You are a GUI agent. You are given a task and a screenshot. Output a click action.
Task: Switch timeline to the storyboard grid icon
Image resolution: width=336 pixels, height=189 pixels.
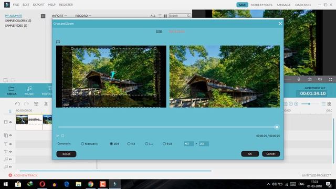pyautogui.click(x=329, y=104)
